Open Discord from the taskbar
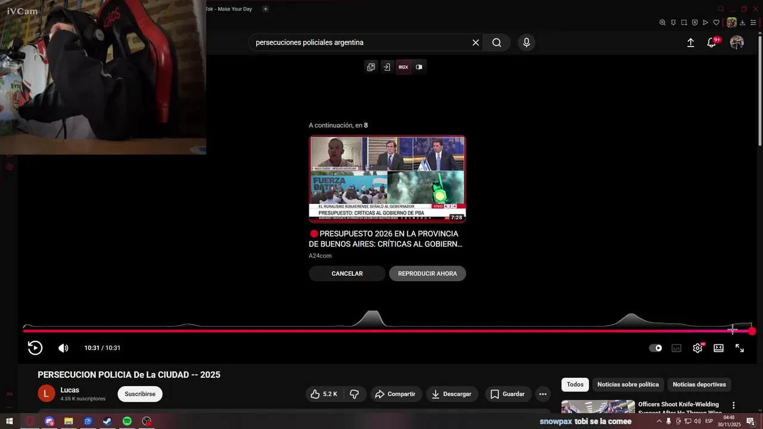763x429 pixels. tap(49, 421)
